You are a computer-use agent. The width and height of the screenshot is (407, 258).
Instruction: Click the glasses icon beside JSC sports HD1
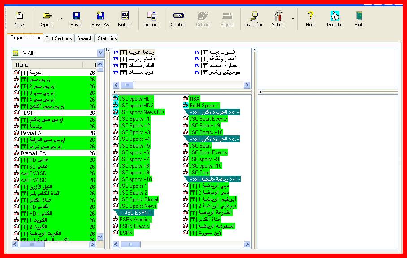tap(116, 98)
